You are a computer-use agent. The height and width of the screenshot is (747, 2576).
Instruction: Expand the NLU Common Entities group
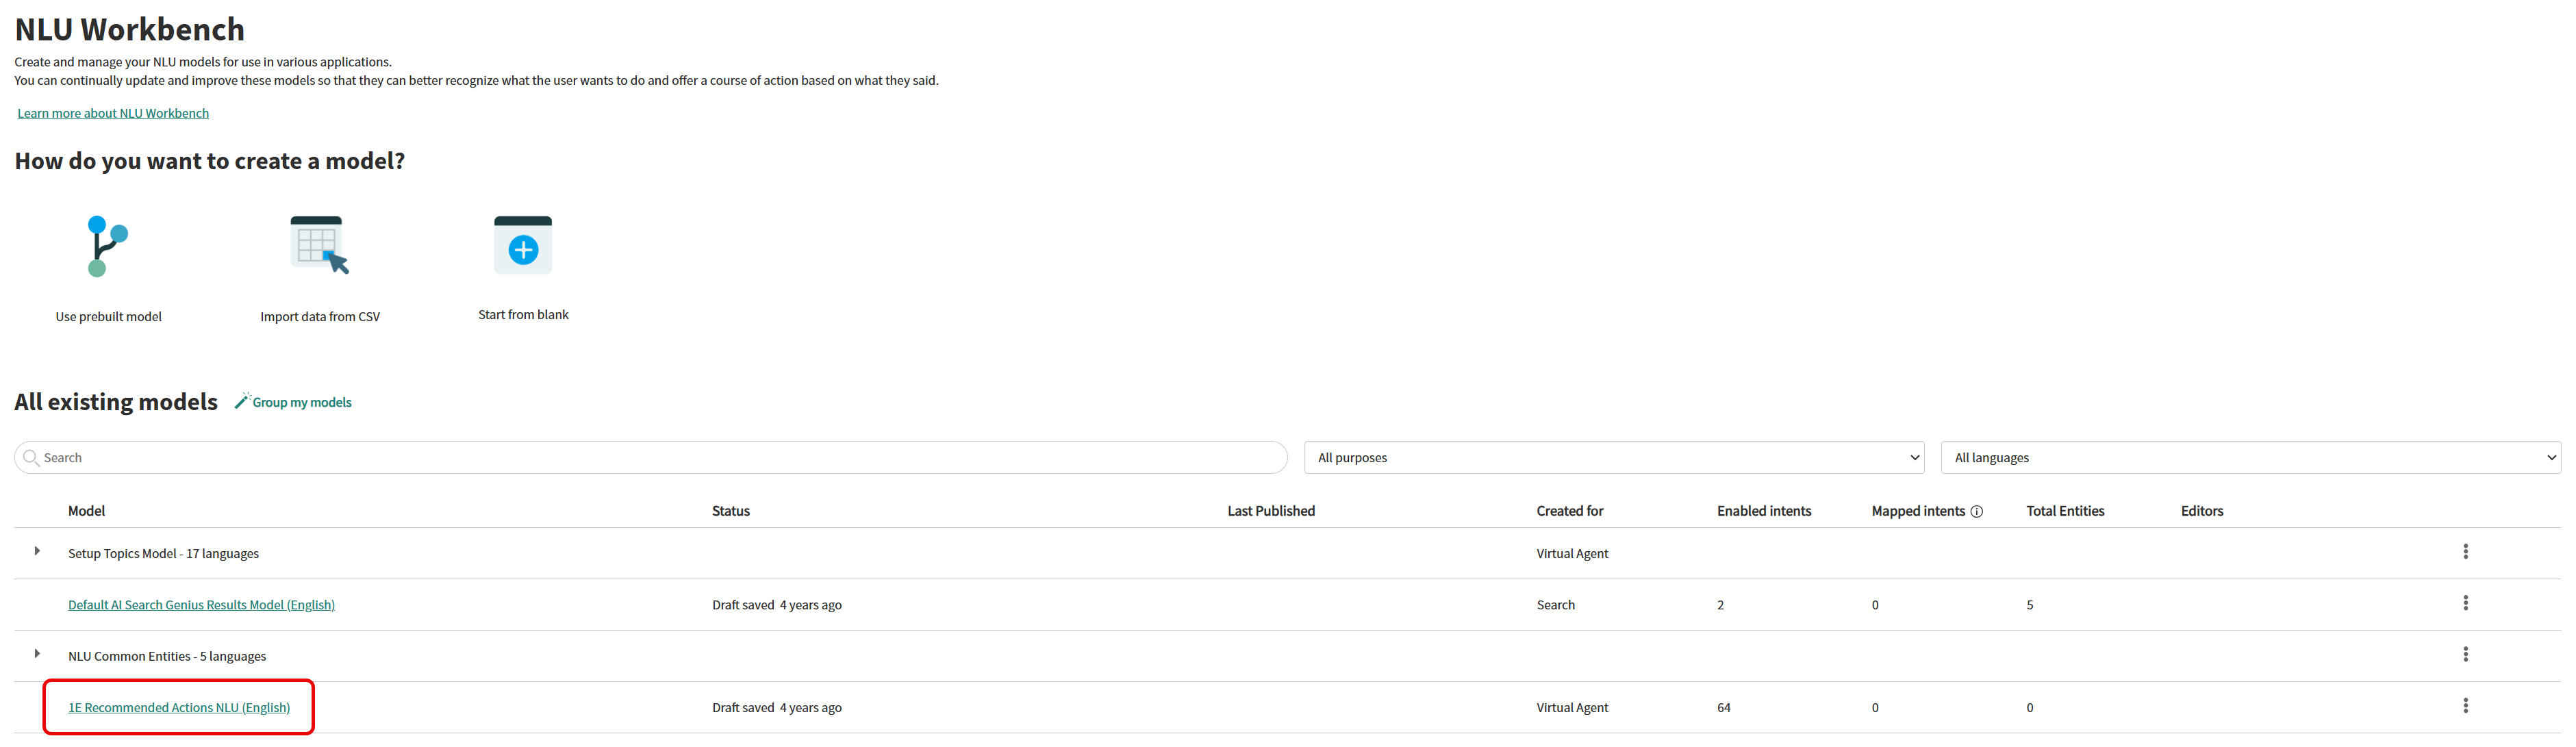37,654
